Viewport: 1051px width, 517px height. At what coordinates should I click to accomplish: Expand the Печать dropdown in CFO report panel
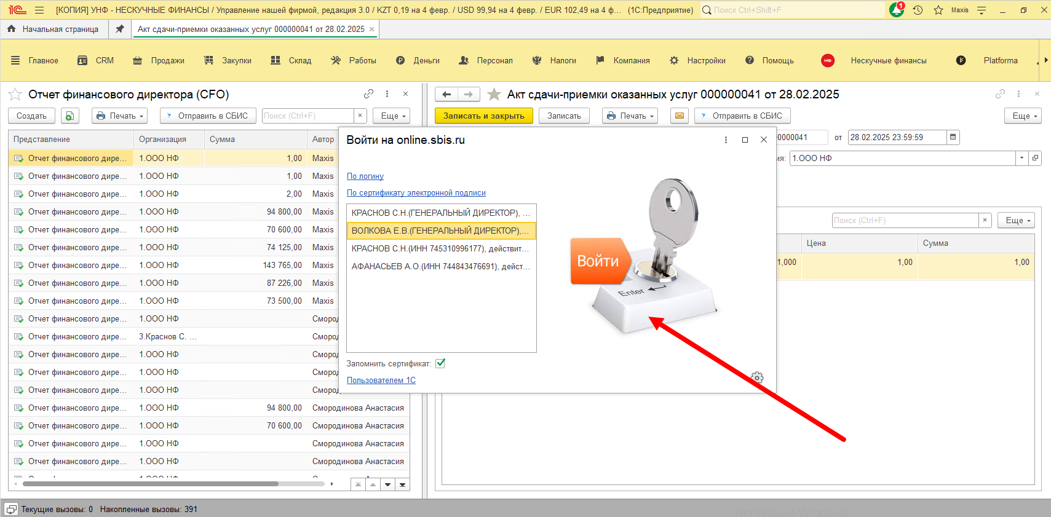[x=120, y=116]
